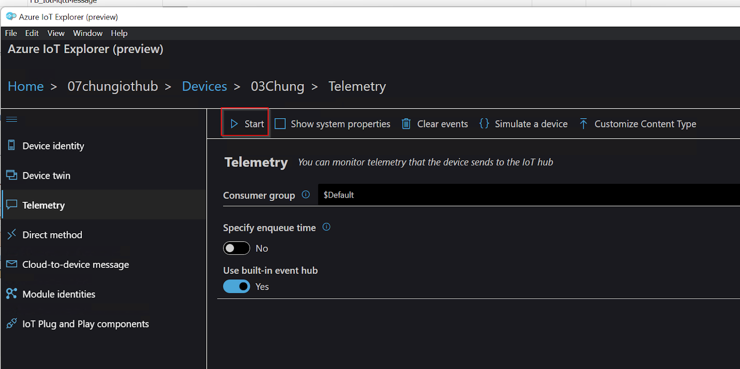Screen dimensions: 740x369
Task: Open Device identity in the sidebar
Action: tap(104, 145)
